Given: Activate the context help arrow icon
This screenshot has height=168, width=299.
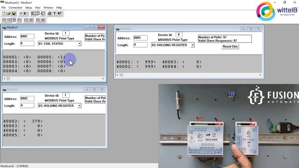Looking at the screenshot, I should (x=60, y=14).
